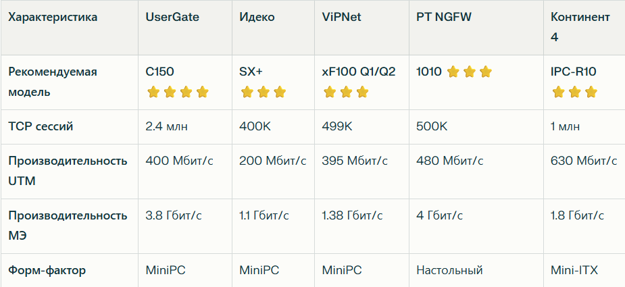Click the Идеко column header
The height and width of the screenshot is (287, 625).
pyautogui.click(x=257, y=17)
